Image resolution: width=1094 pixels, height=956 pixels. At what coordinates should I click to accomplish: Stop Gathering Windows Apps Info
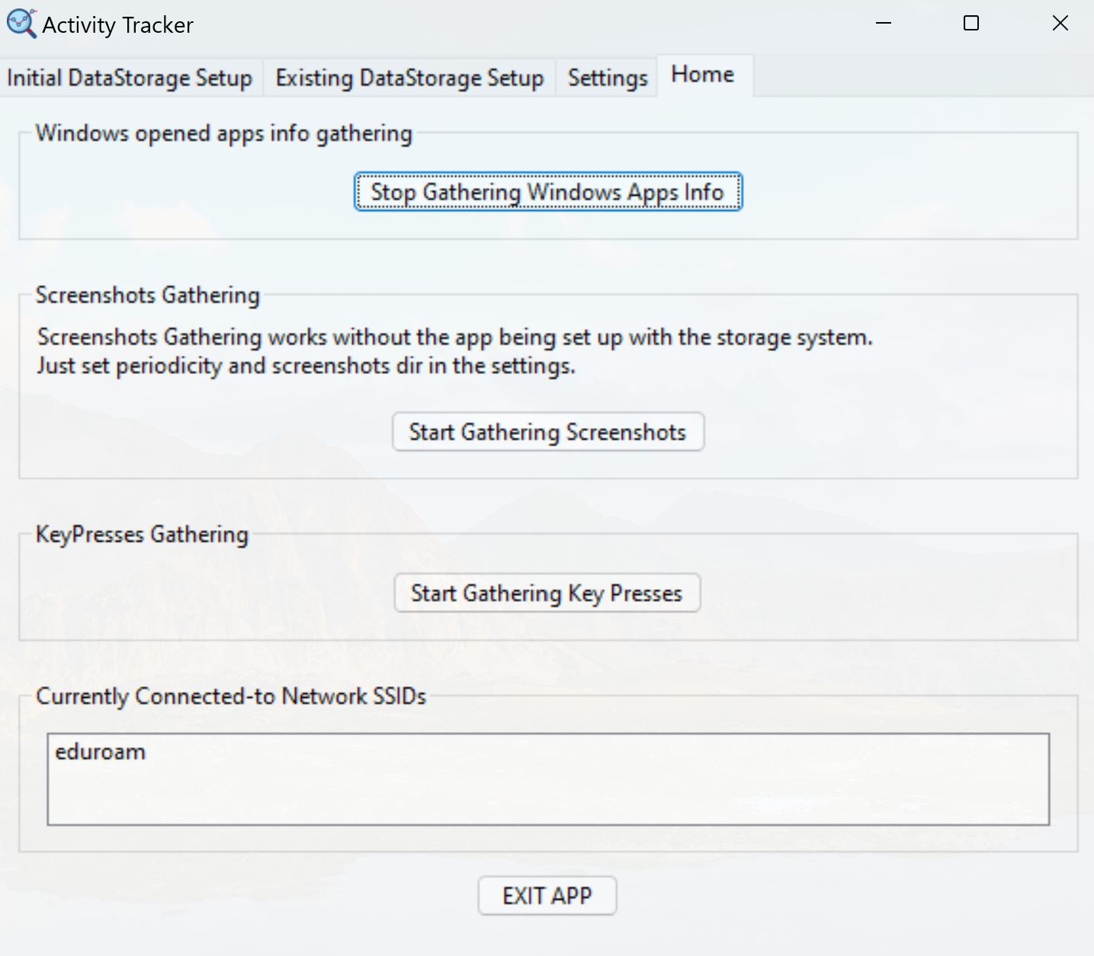[547, 192]
